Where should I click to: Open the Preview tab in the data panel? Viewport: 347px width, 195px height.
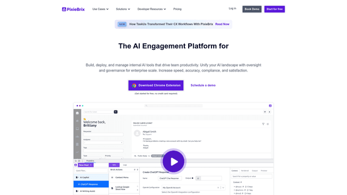[x=264, y=171]
